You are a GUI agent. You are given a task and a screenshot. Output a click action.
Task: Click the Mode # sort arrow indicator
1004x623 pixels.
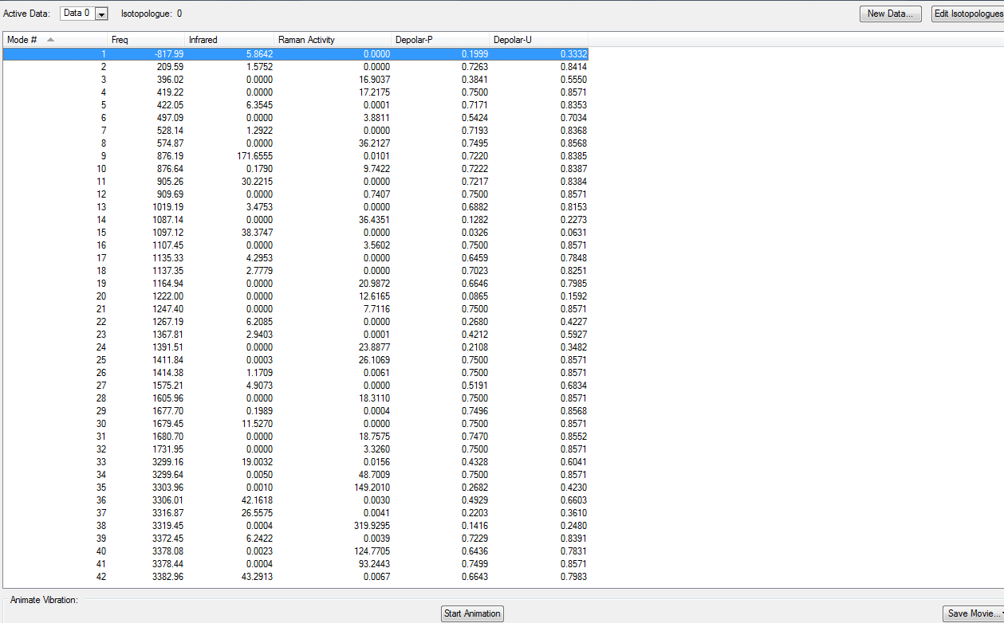[x=51, y=40]
